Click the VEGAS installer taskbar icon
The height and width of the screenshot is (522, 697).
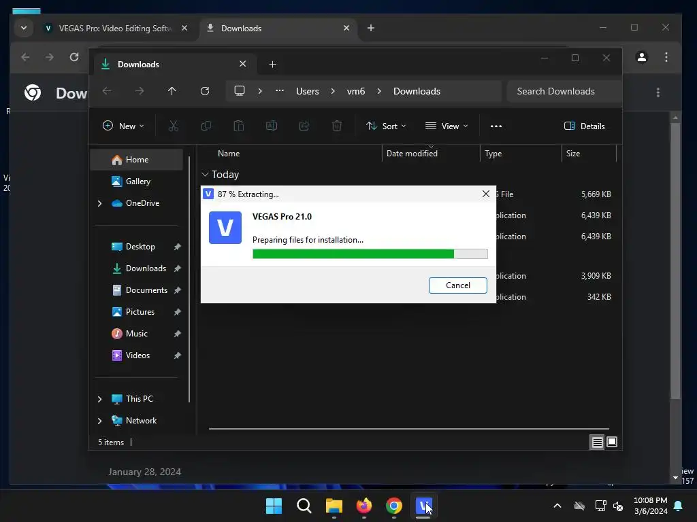coord(423,506)
